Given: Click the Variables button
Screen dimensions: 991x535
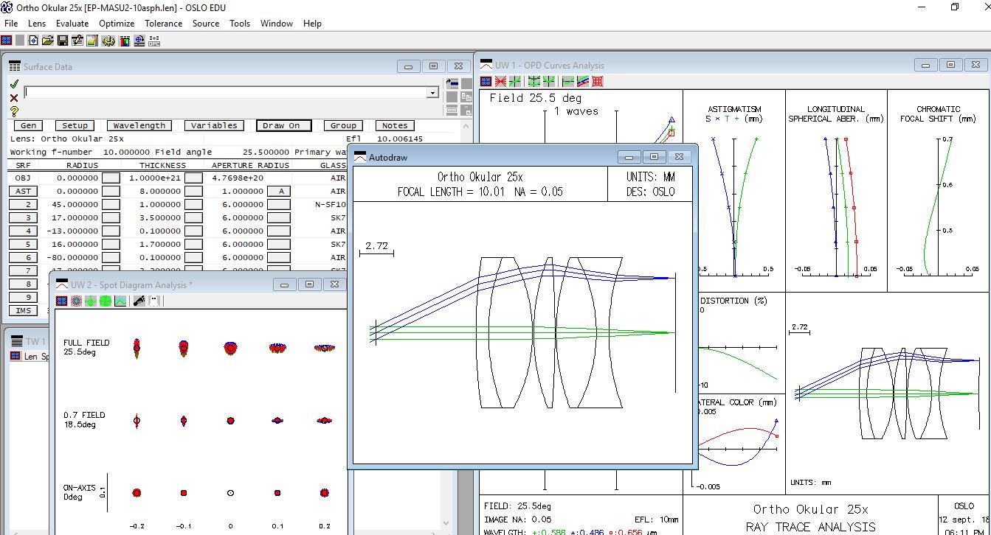Looking at the screenshot, I should point(214,125).
